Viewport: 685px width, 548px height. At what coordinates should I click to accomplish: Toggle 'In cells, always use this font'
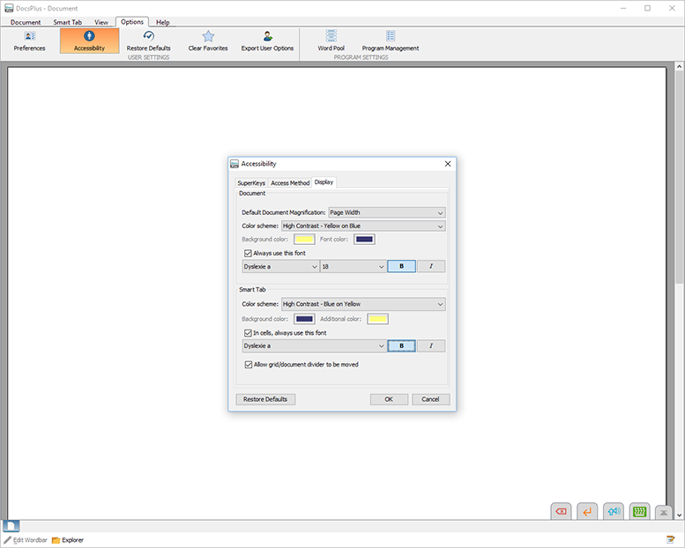point(247,333)
